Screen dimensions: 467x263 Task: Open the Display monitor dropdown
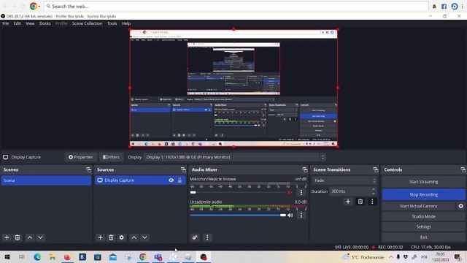point(235,157)
